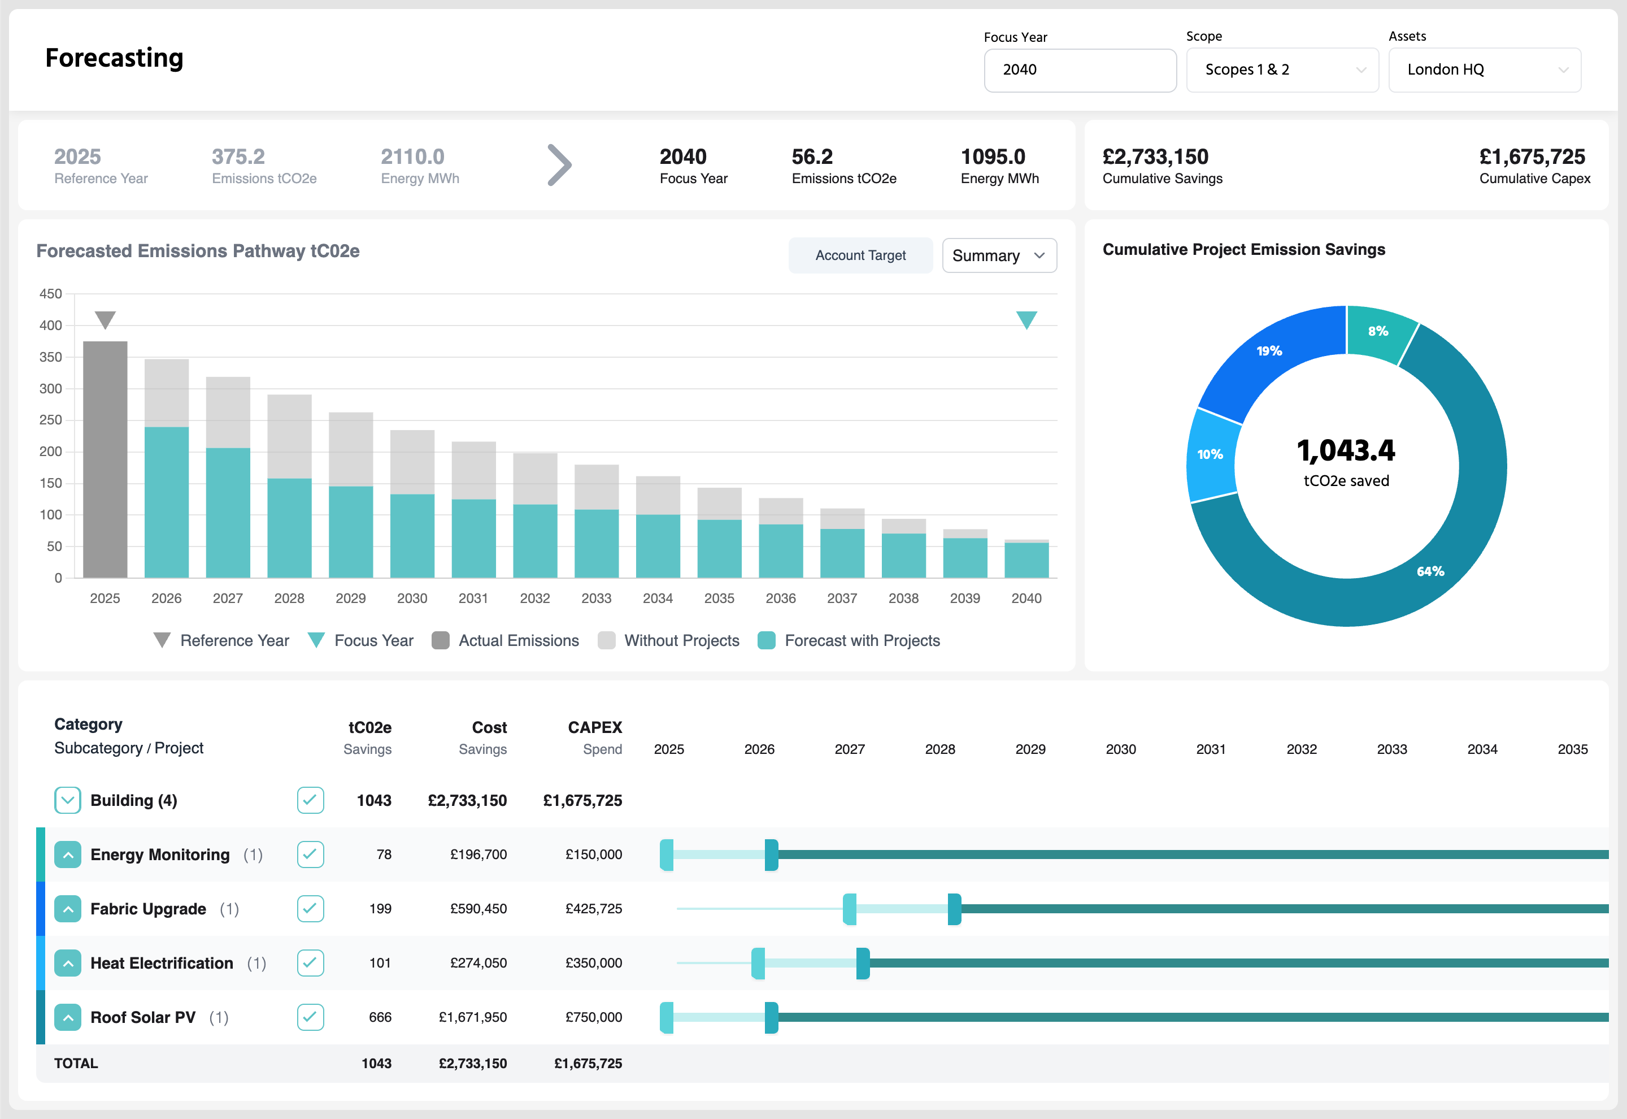Expand the Roof Solar PV subcategory
Viewport: 1627px width, 1119px height.
point(67,1017)
